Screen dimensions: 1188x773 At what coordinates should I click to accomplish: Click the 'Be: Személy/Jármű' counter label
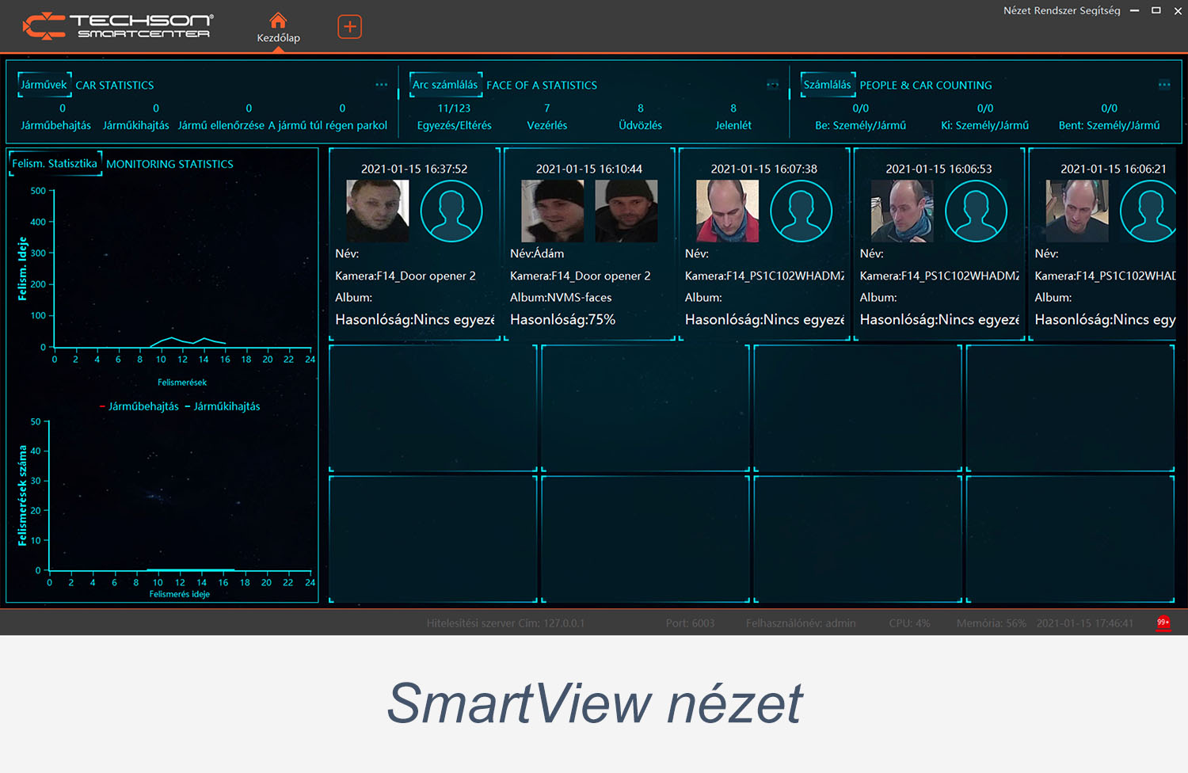point(860,125)
